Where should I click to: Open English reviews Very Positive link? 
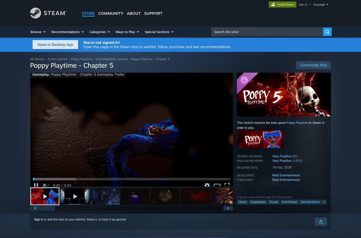282,161
